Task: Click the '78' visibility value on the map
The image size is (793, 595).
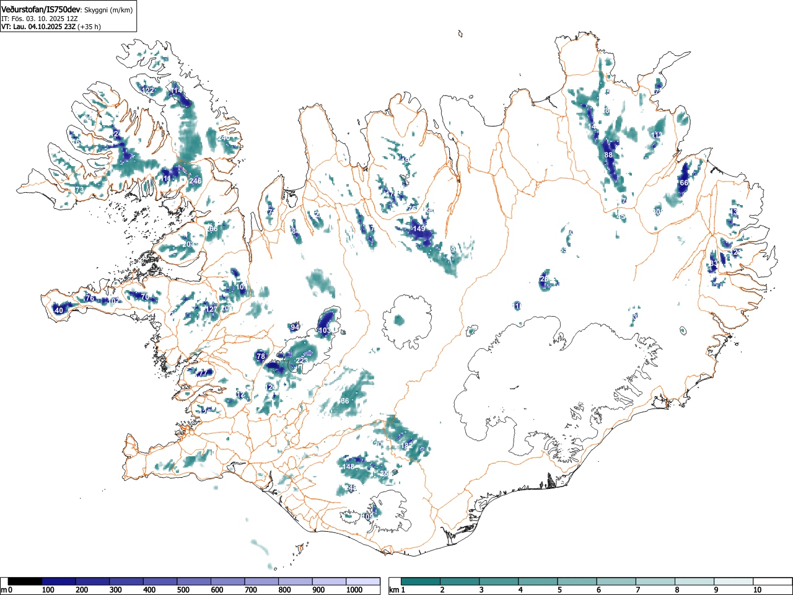Action: (x=261, y=356)
